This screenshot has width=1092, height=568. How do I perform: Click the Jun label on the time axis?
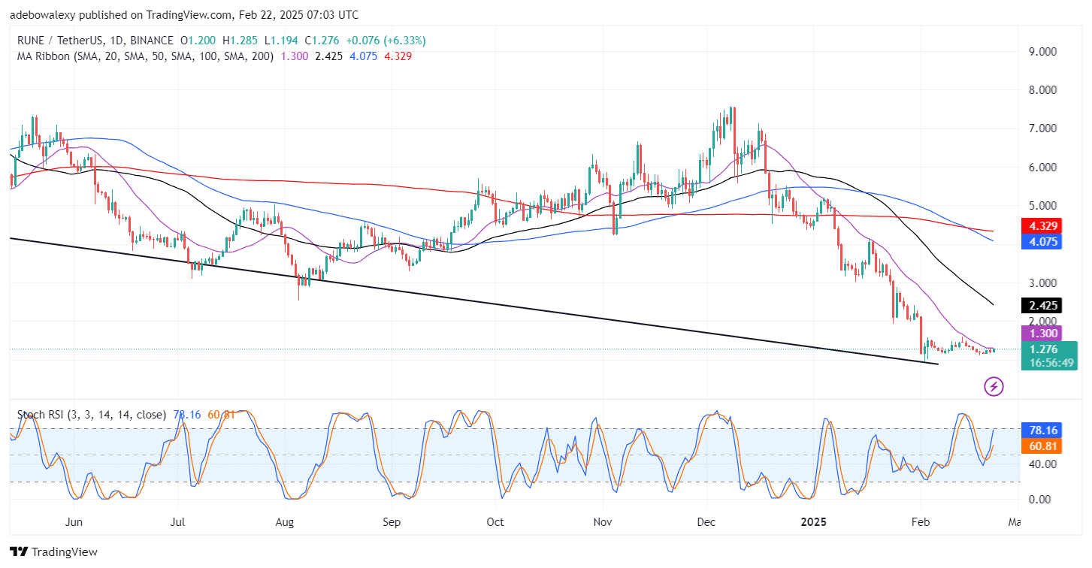pyautogui.click(x=74, y=521)
